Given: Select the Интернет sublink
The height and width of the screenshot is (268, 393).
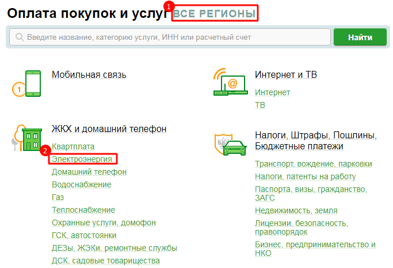Looking at the screenshot, I should tap(272, 92).
